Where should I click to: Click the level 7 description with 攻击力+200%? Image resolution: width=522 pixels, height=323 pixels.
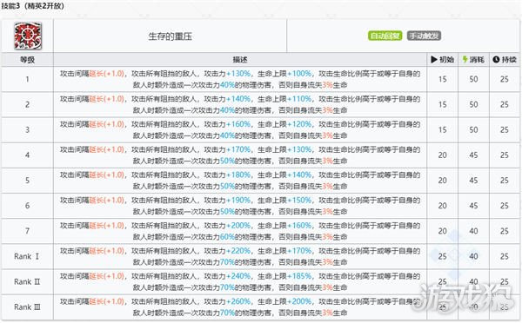[240, 231]
